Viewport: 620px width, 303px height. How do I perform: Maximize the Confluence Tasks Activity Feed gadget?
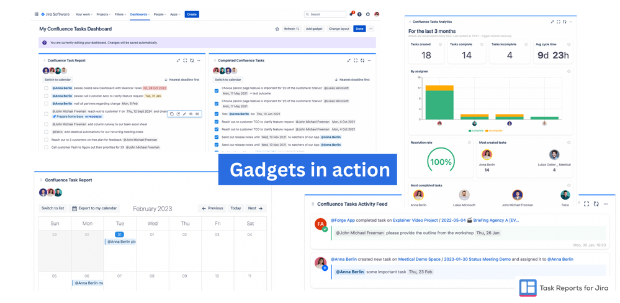point(586,204)
